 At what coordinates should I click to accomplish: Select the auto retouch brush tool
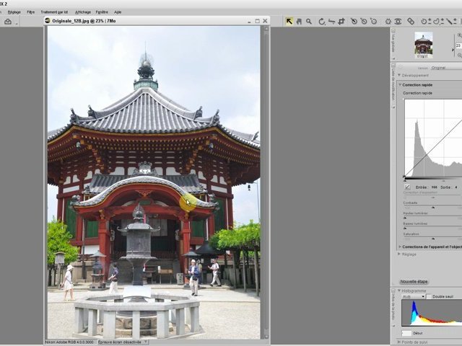click(x=411, y=22)
